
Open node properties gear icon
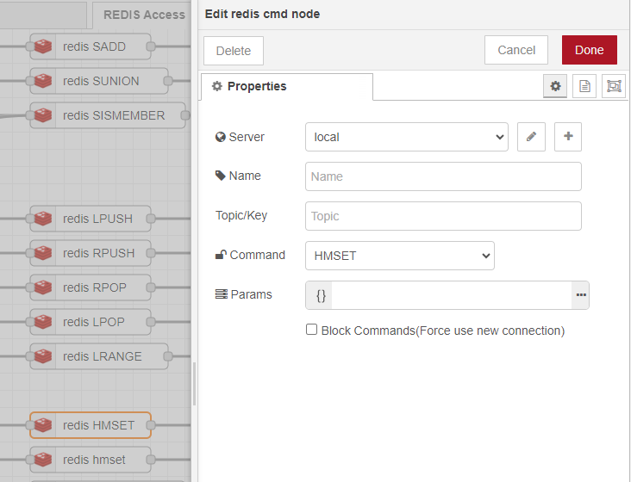point(555,86)
